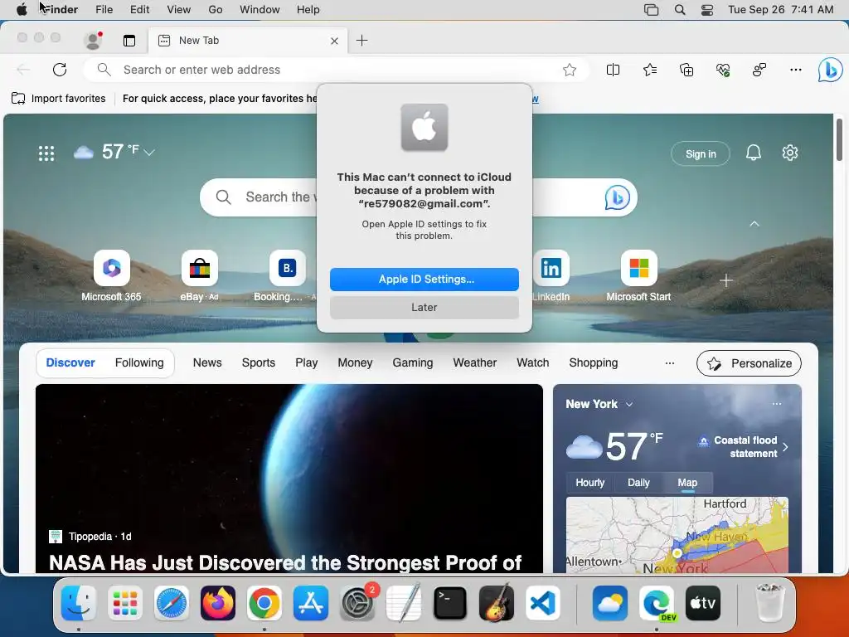Open the Edge profile avatar icon
The height and width of the screenshot is (637, 849).
pos(93,40)
